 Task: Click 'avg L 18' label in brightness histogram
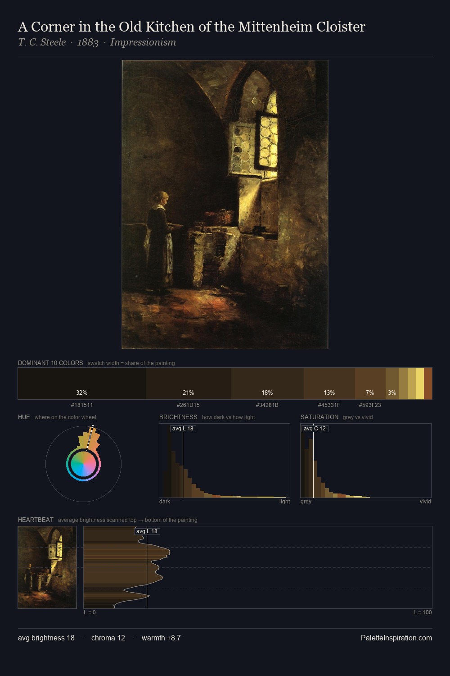[183, 429]
